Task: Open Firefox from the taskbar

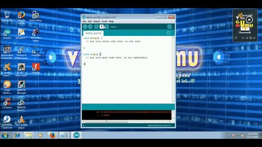Action: tap(52, 135)
